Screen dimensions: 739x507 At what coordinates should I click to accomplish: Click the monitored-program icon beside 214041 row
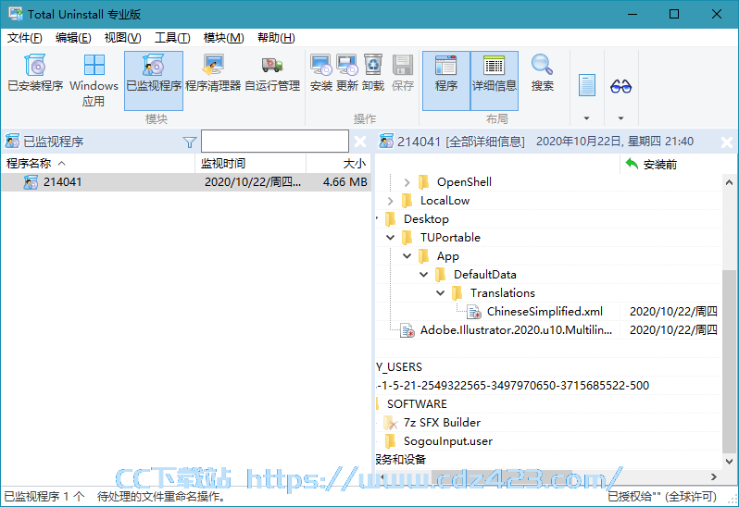(x=31, y=182)
